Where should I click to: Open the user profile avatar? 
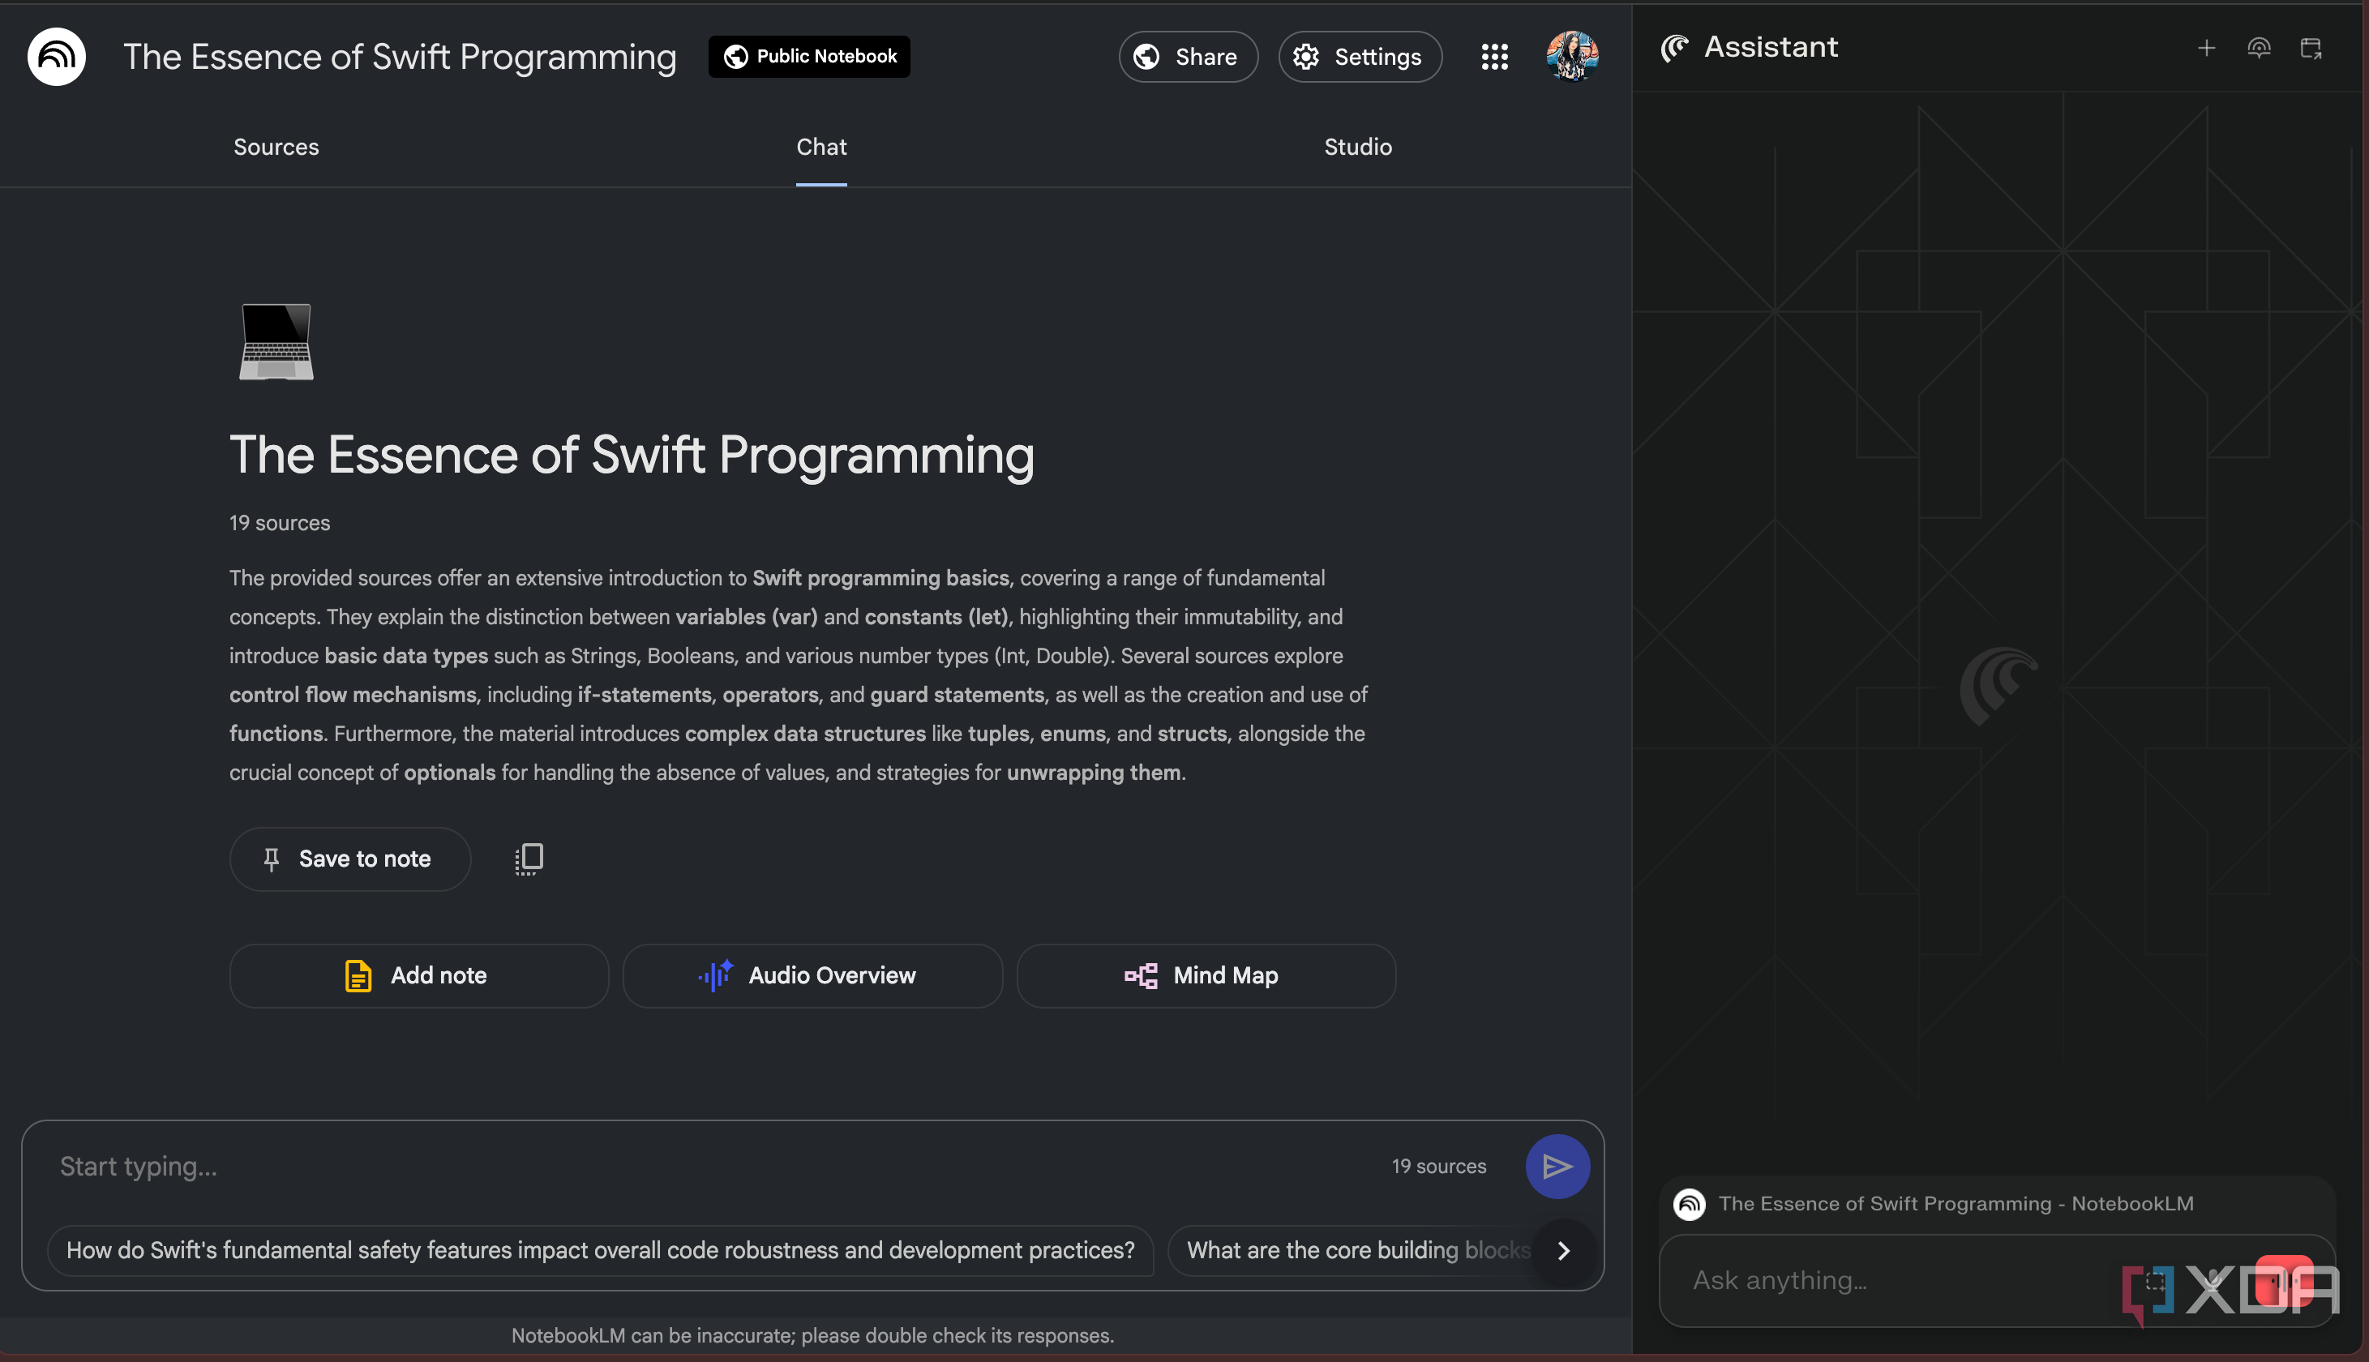(x=1572, y=56)
